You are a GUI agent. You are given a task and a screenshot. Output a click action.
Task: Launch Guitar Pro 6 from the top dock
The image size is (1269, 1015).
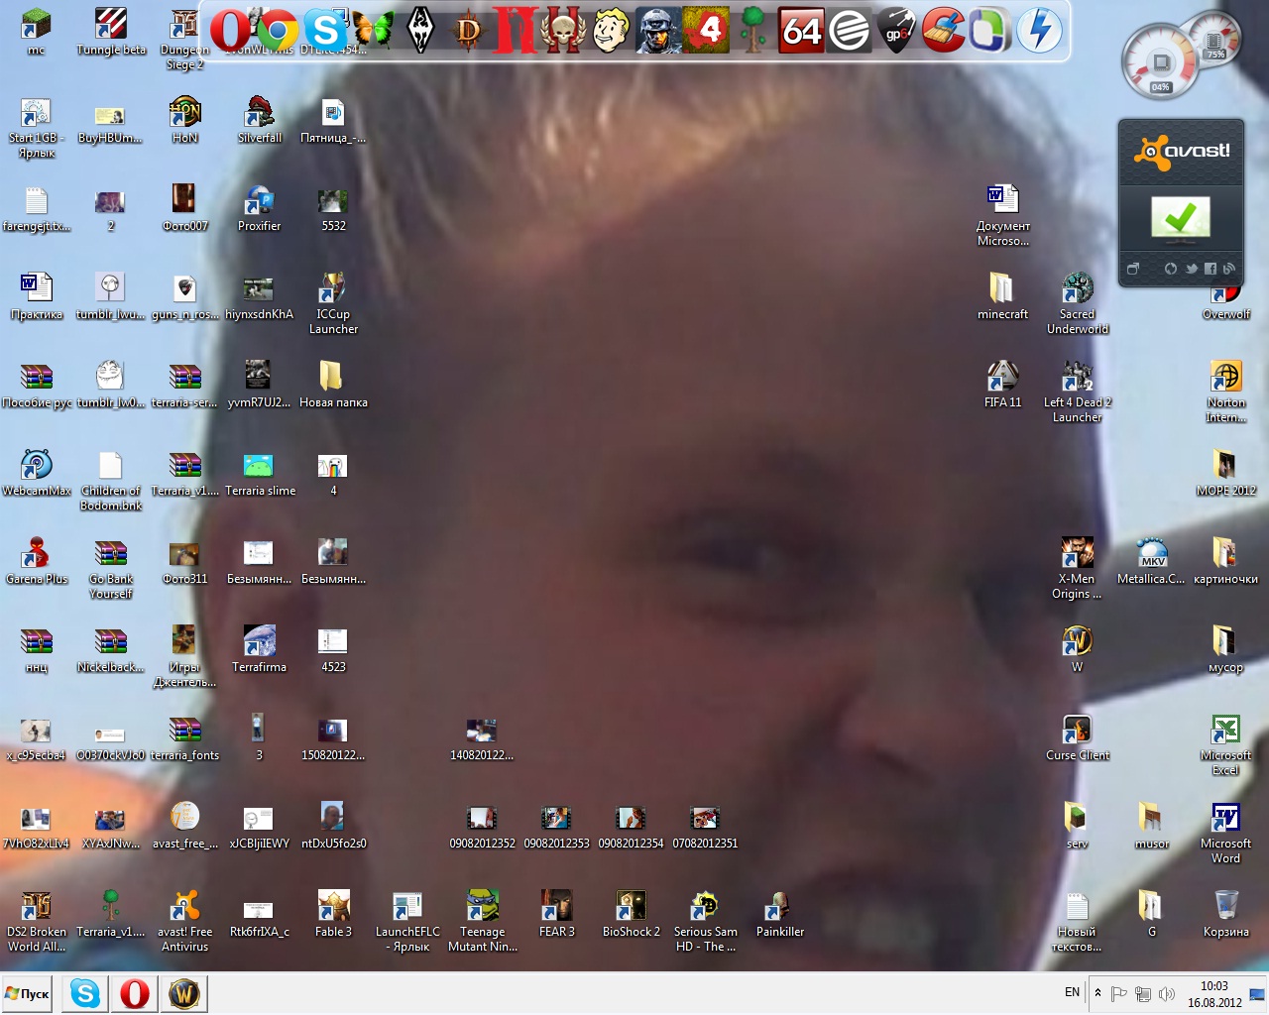pyautogui.click(x=896, y=31)
